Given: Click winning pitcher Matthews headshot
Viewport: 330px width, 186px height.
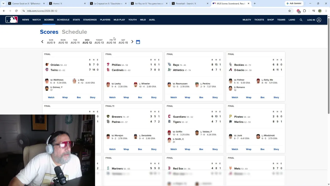Looking at the screenshot, I should (47, 81).
